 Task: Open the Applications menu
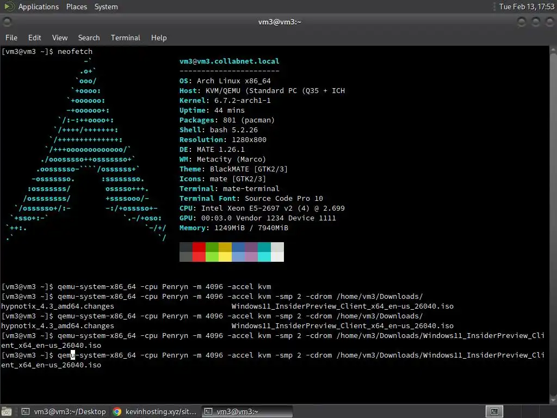tap(39, 7)
